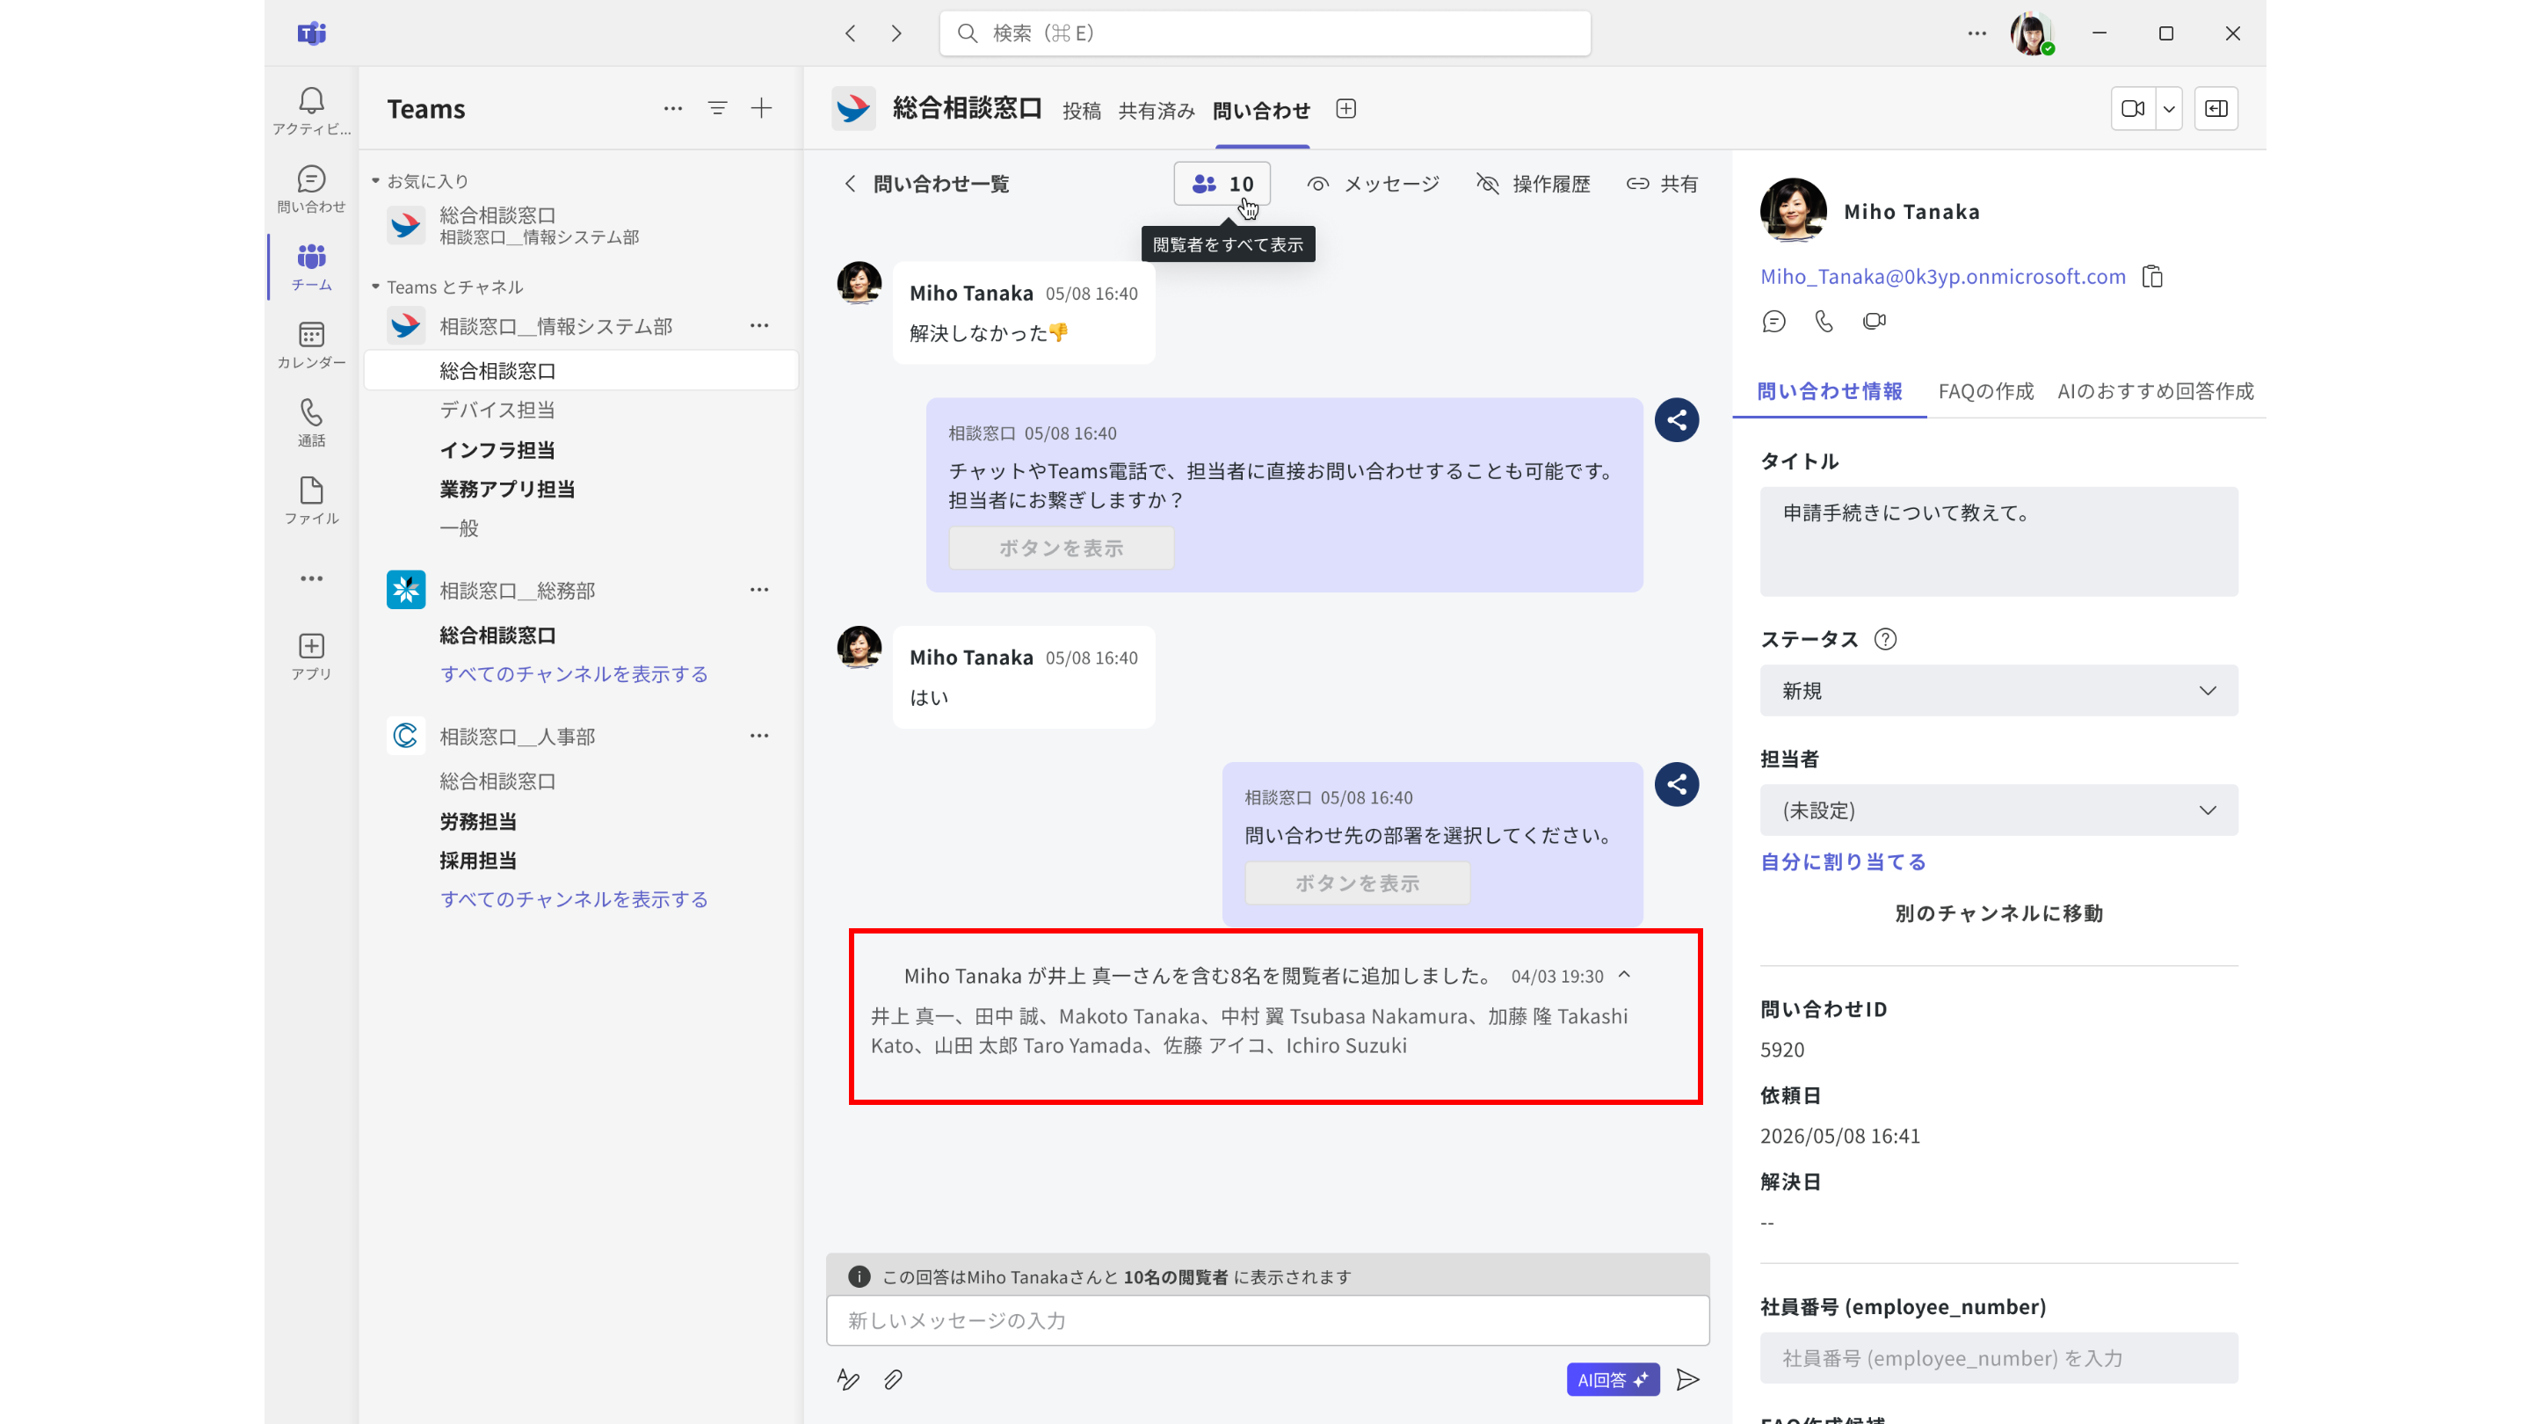Click the ステータス help question mark icon
2531x1424 pixels.
click(x=1885, y=640)
